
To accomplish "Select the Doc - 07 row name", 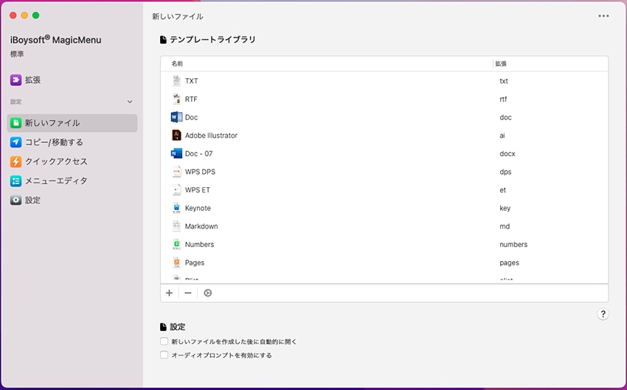I will pyautogui.click(x=198, y=153).
